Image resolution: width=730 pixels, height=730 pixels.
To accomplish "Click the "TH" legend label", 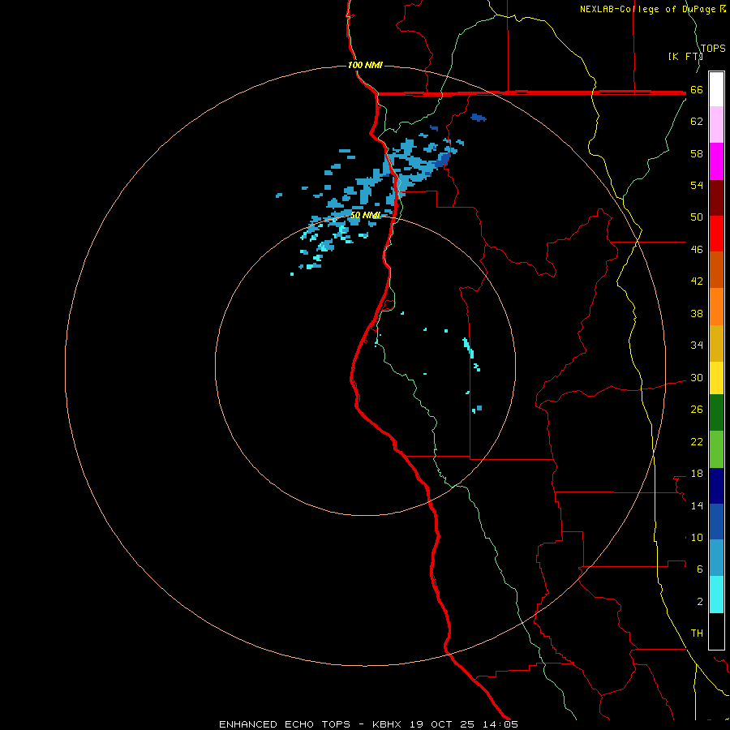I will (x=697, y=633).
